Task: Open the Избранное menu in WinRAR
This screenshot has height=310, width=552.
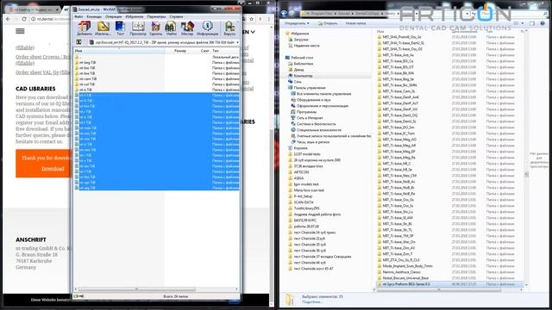Action: pos(135,16)
